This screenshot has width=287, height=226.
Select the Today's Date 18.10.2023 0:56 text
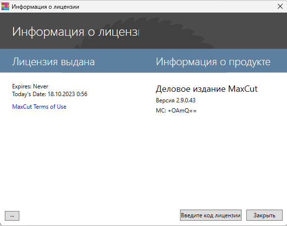pyautogui.click(x=49, y=94)
